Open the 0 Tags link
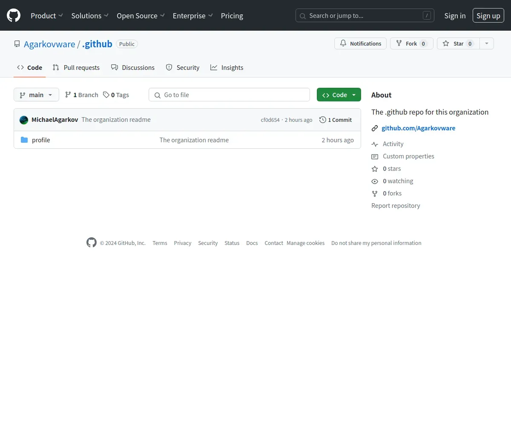This screenshot has height=426, width=511. (116, 95)
